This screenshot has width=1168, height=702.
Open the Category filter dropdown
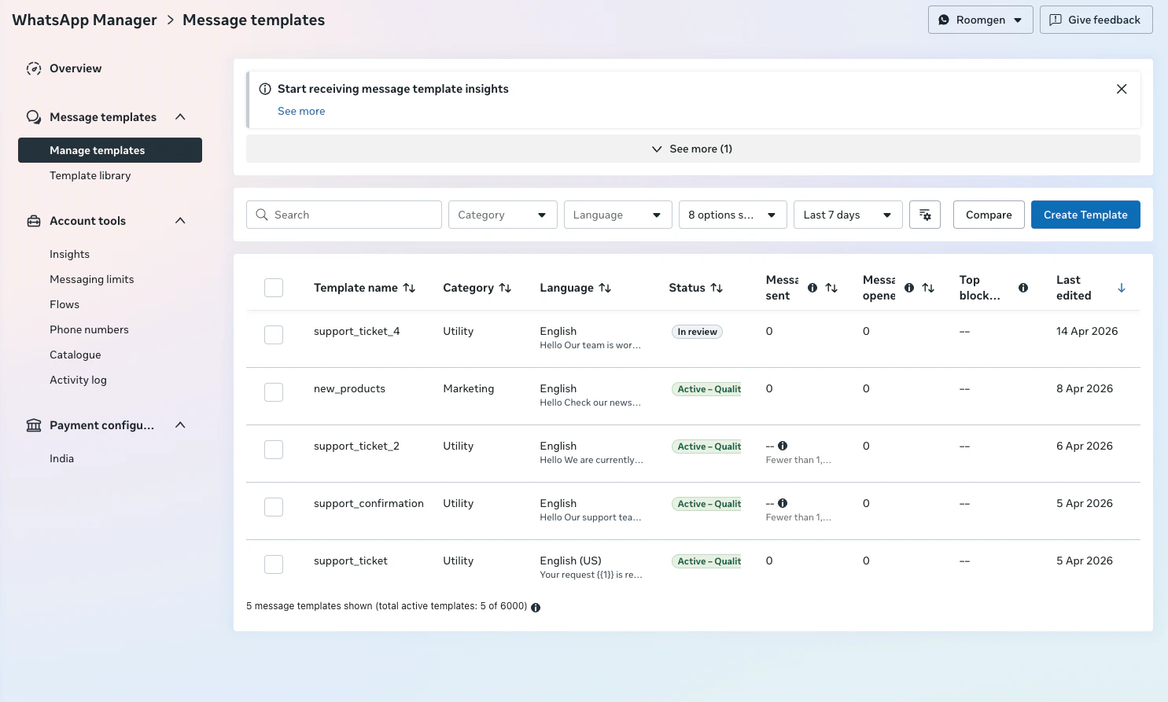tap(503, 215)
